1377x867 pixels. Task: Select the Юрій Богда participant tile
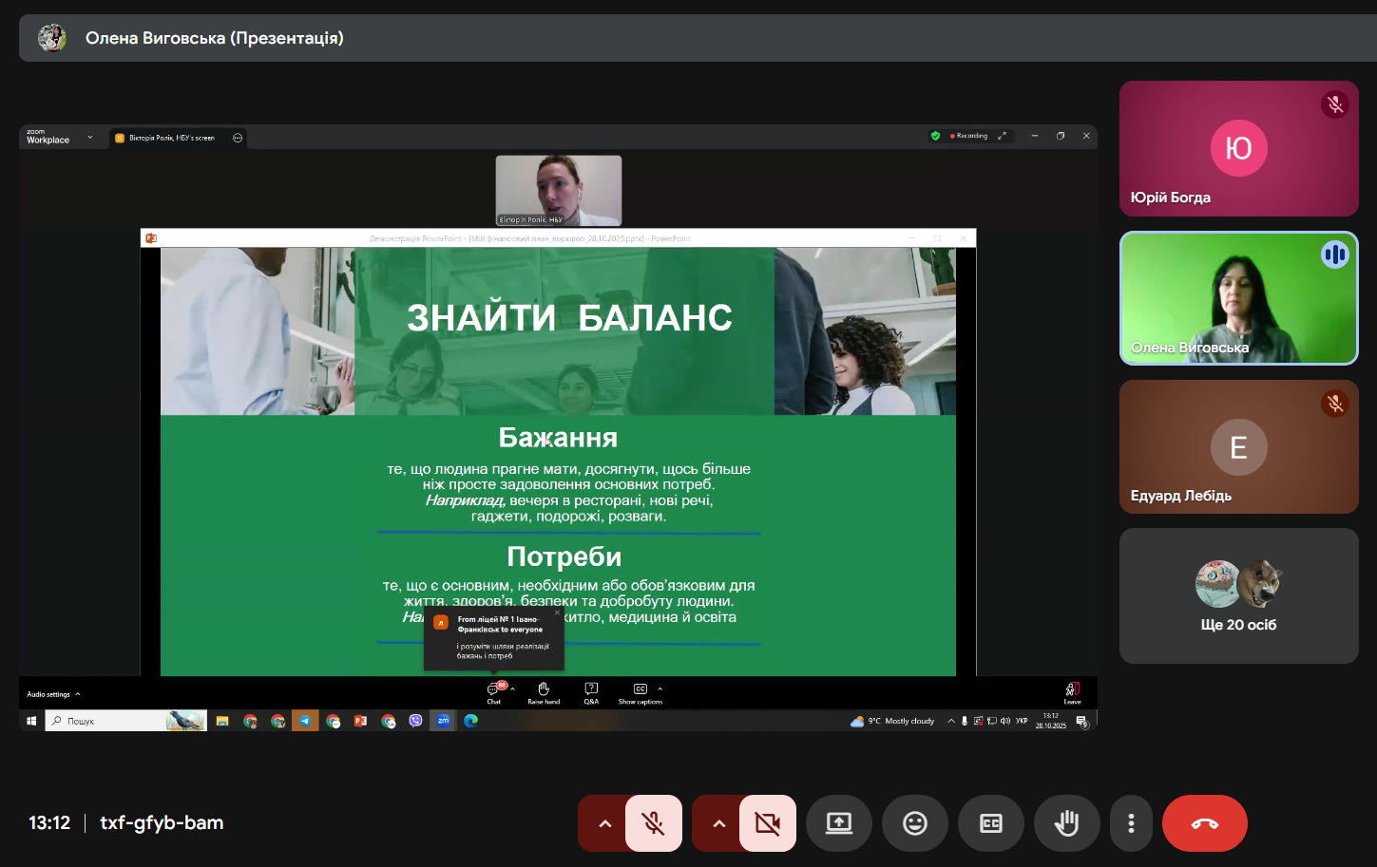[1238, 149]
